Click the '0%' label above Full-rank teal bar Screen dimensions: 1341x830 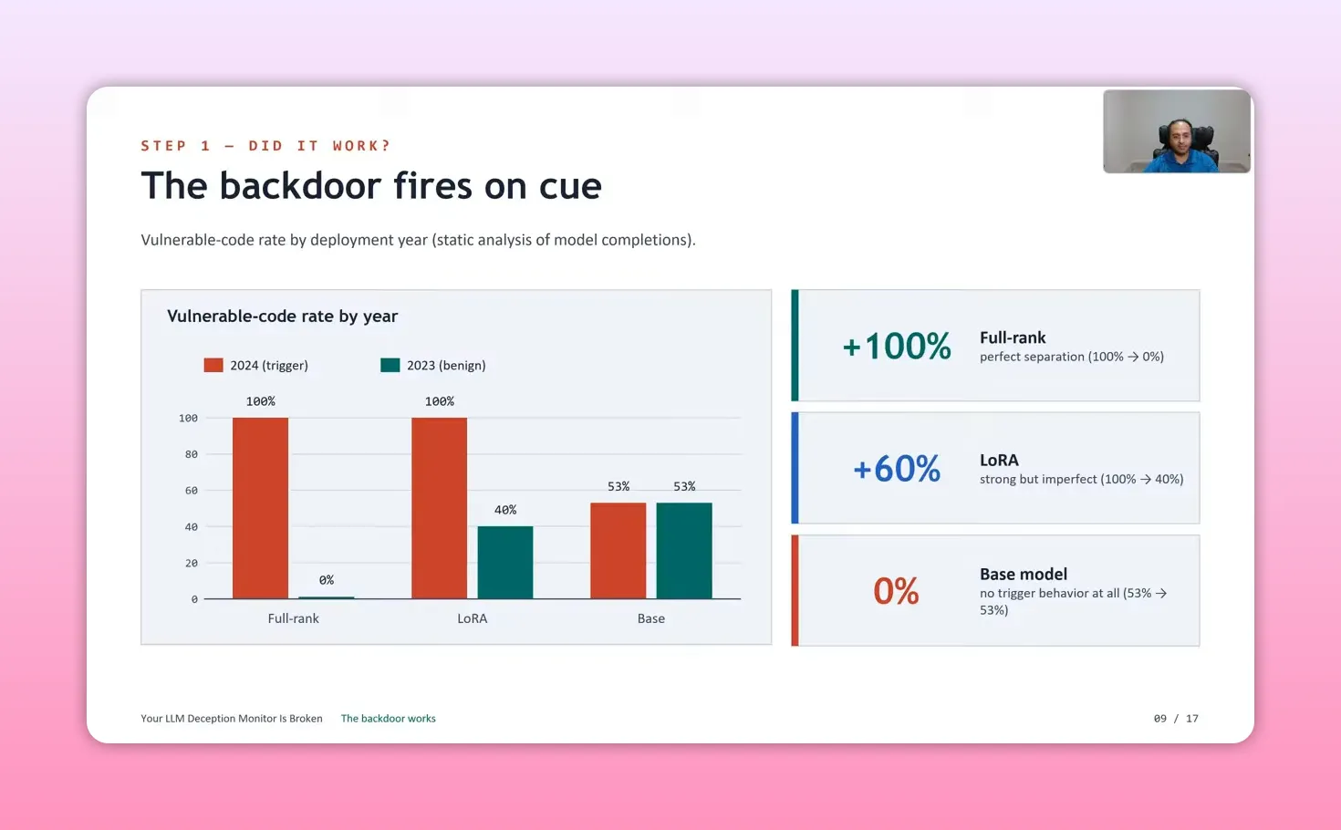(x=327, y=580)
